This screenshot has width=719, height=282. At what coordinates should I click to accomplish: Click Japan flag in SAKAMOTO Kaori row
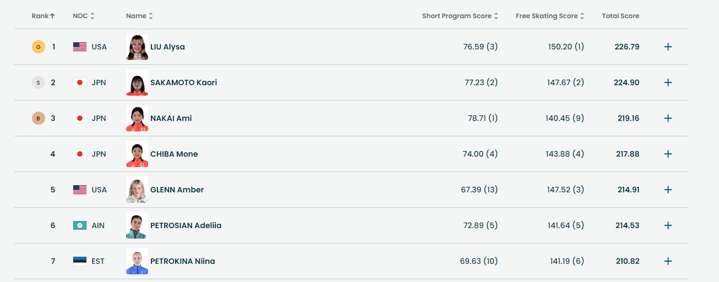[x=80, y=82]
